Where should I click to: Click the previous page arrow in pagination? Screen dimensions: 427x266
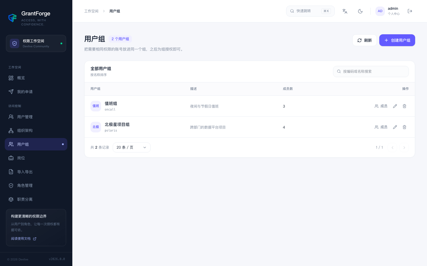coord(392,147)
